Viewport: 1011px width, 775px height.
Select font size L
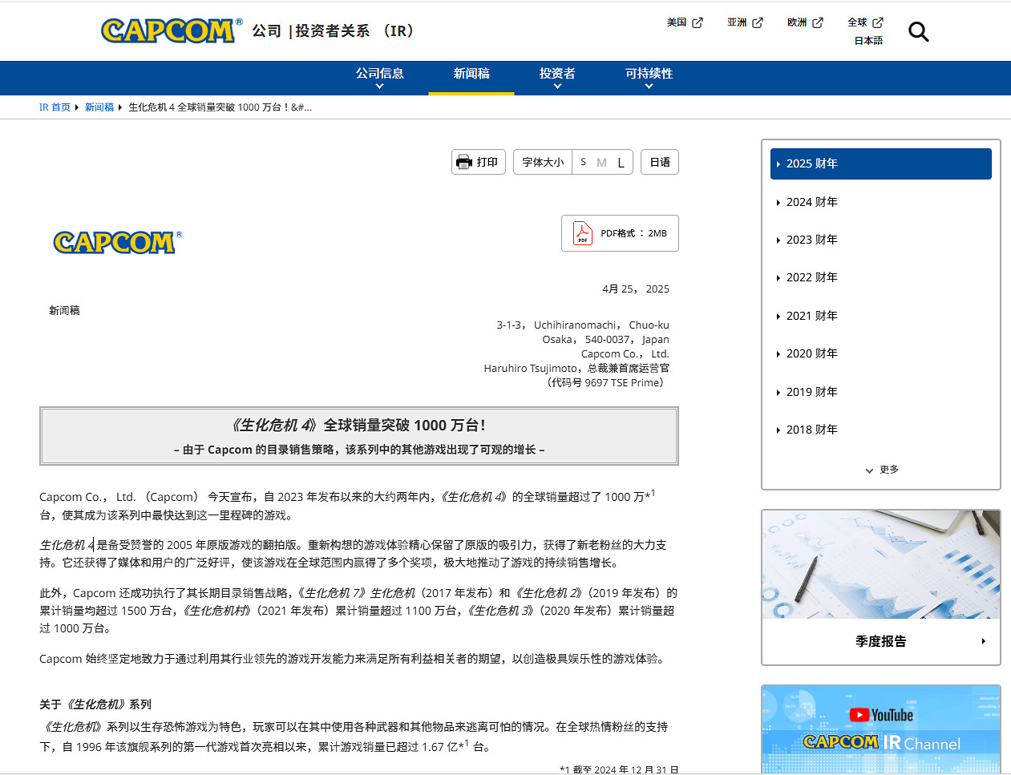click(x=621, y=161)
